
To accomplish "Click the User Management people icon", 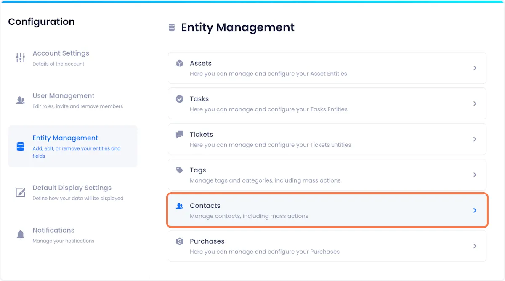I will 20,100.
